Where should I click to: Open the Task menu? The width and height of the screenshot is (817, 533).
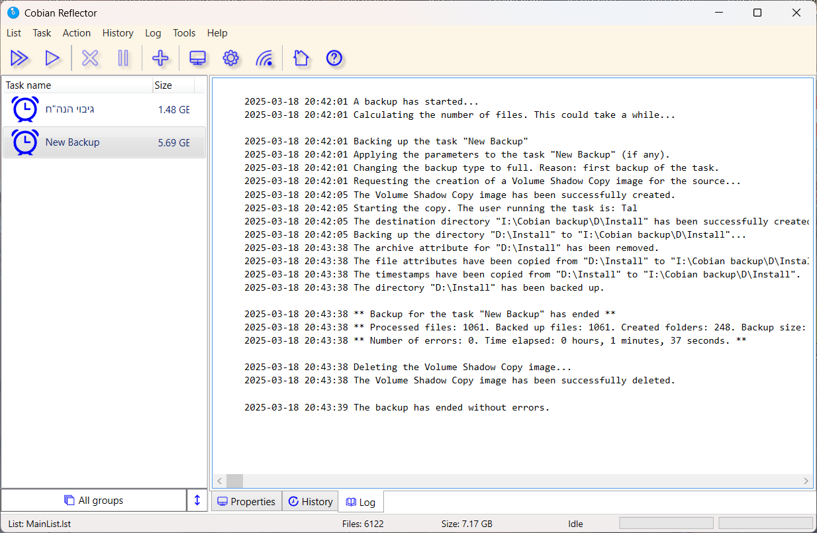click(42, 33)
